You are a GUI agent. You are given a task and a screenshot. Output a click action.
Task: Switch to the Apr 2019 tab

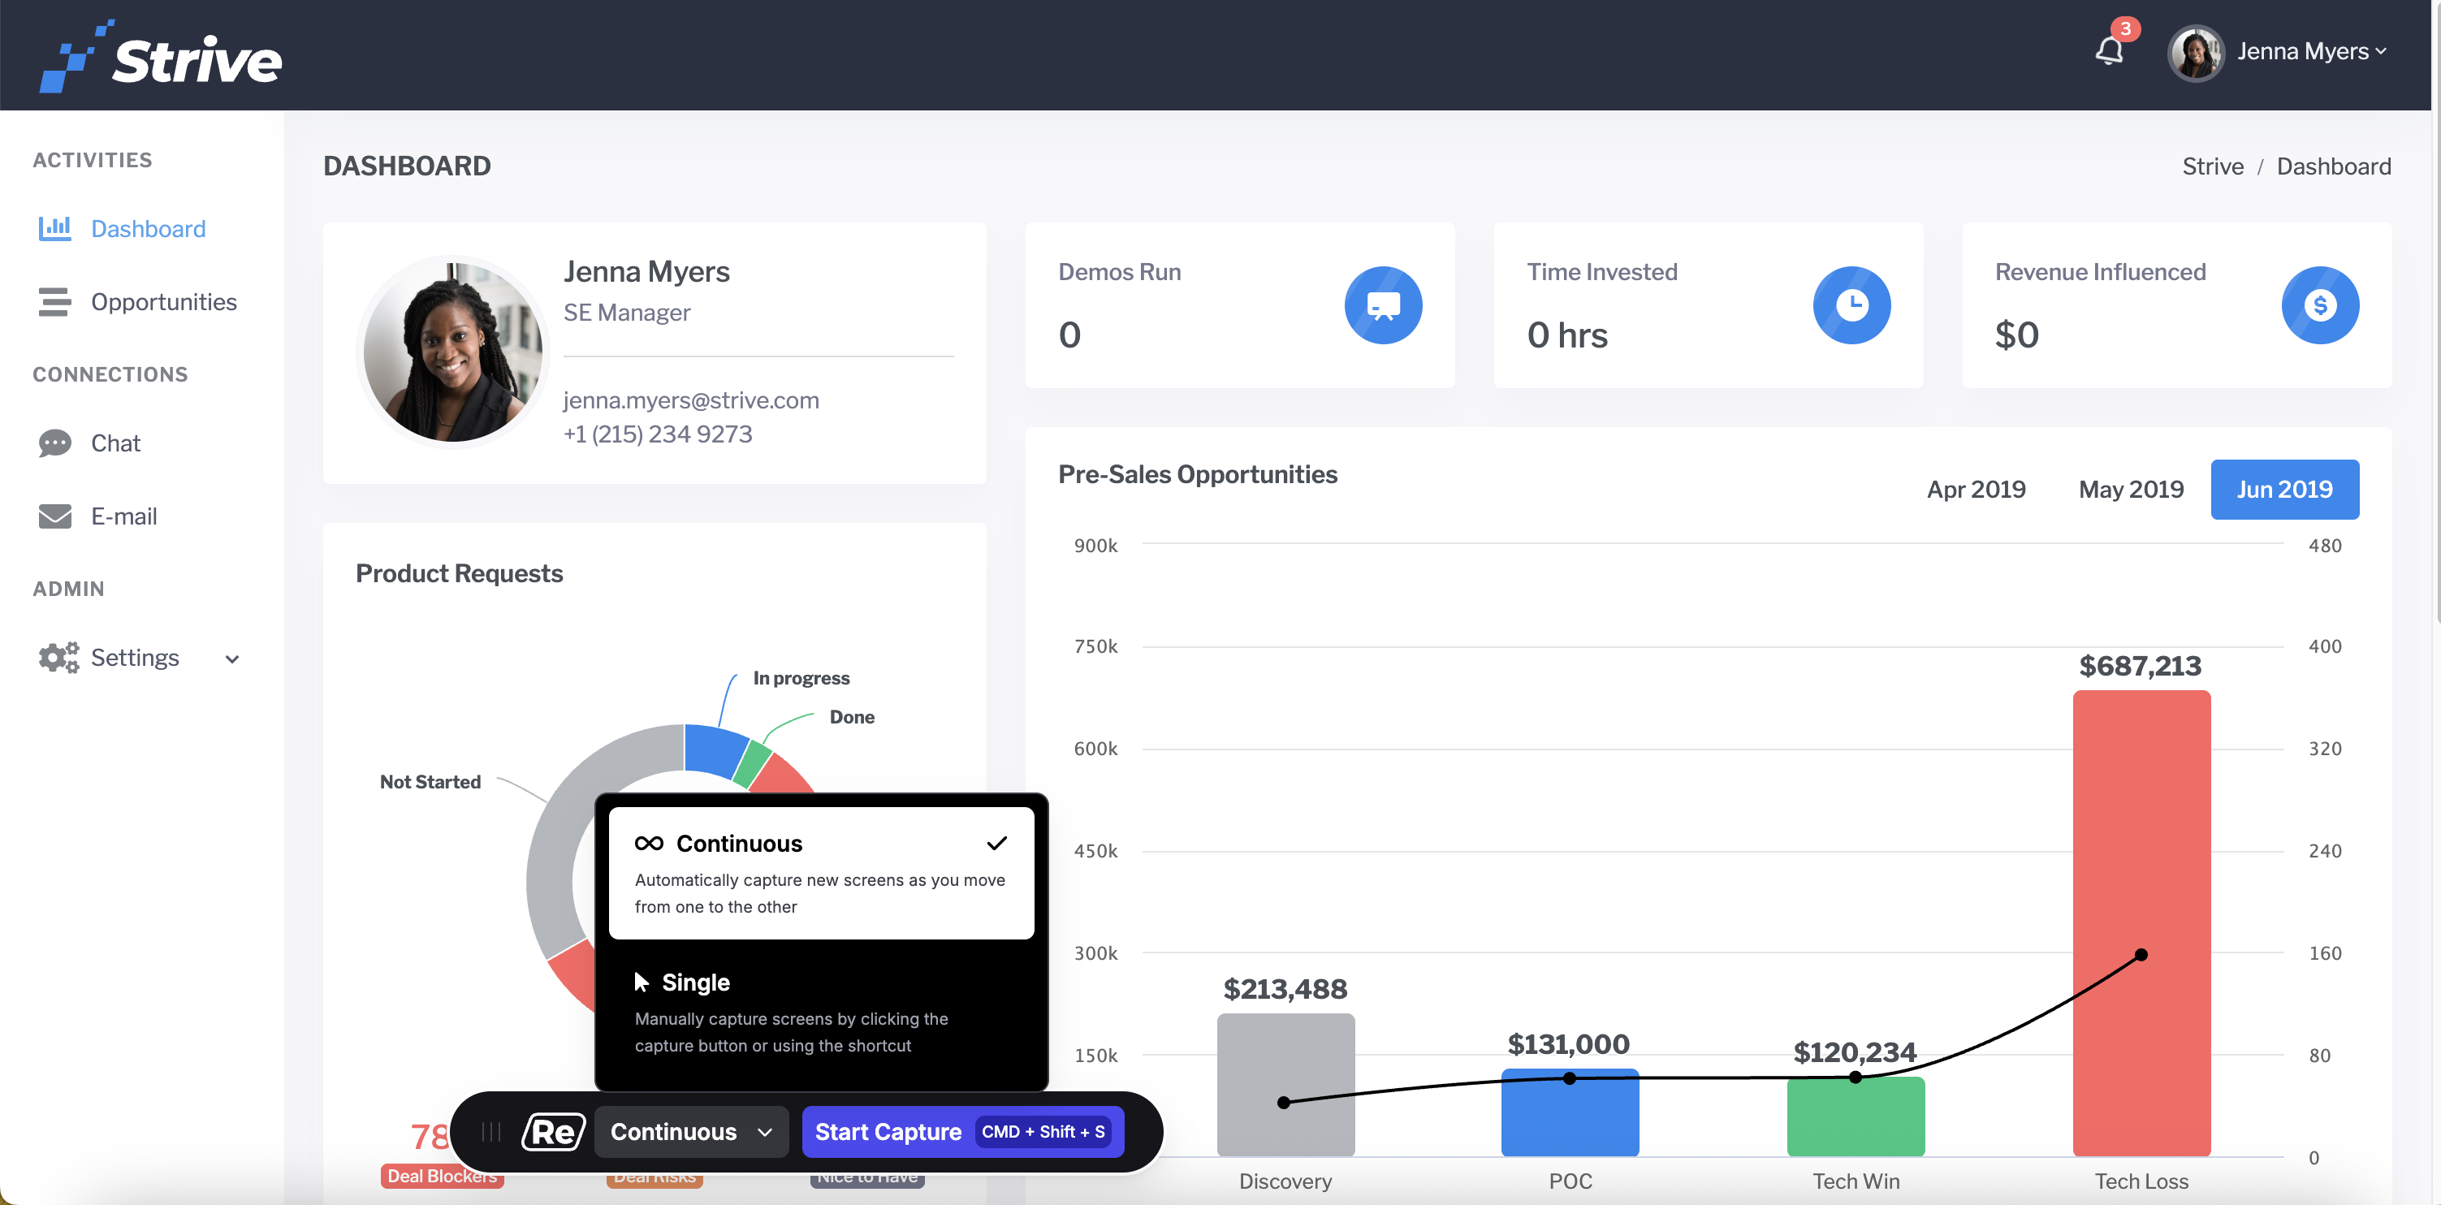click(1976, 489)
